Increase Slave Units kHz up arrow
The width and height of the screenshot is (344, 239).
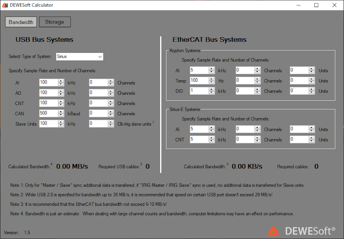tap(61, 122)
